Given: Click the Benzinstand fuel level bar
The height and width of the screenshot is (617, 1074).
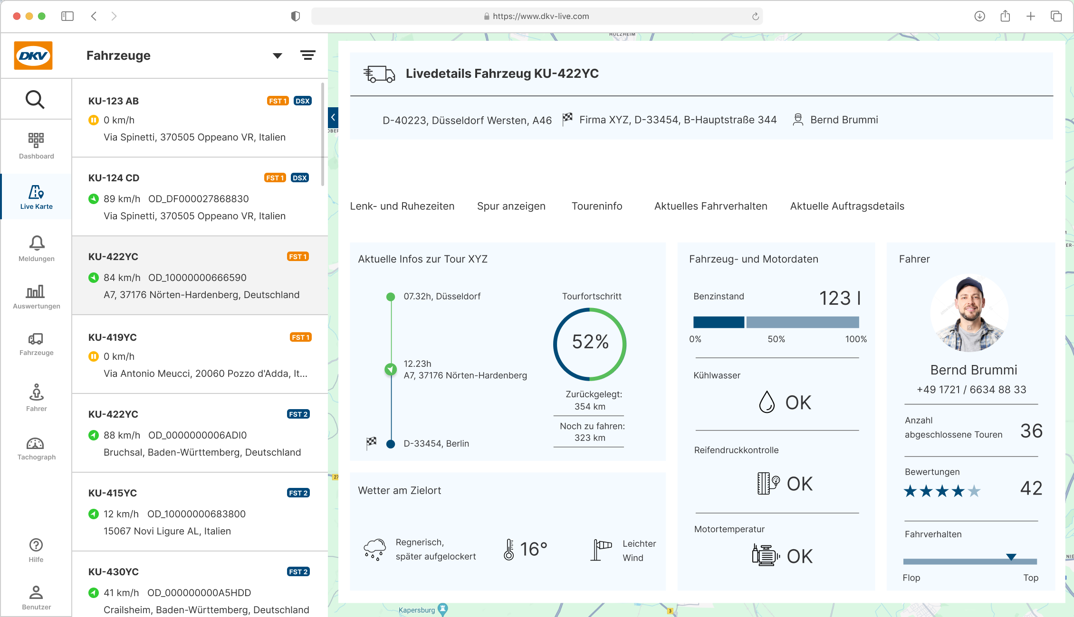Looking at the screenshot, I should pos(776,322).
